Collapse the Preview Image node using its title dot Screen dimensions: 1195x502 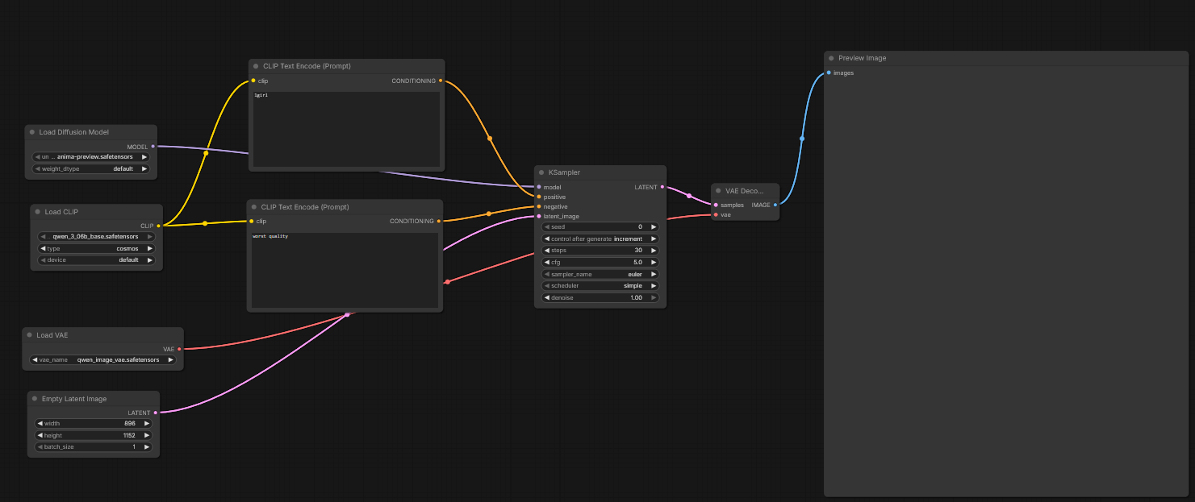coord(831,58)
